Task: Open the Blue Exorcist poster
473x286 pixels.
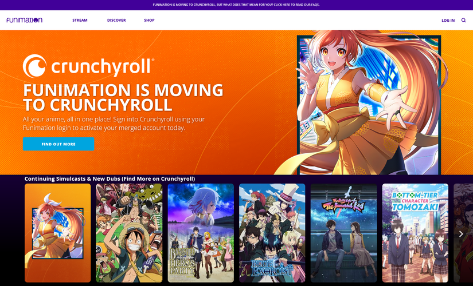Action: [272, 233]
